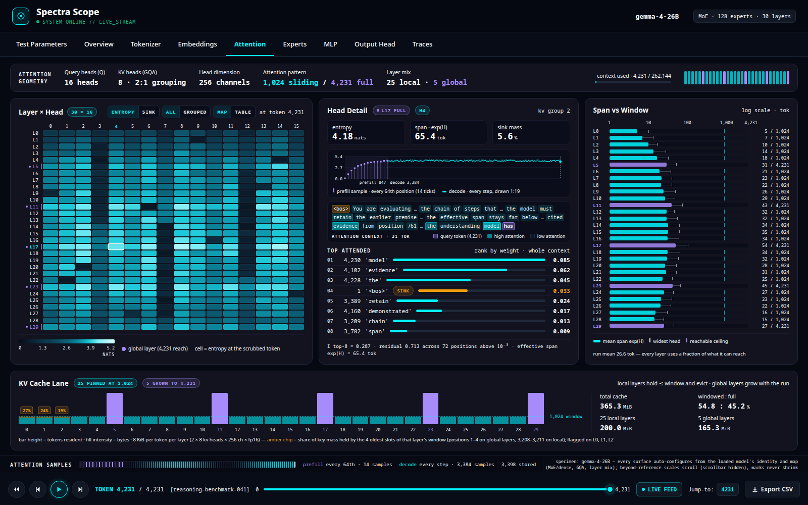Click the 27% amber chip on layer 0
The height and width of the screenshot is (505, 808).
pyautogui.click(x=27, y=411)
